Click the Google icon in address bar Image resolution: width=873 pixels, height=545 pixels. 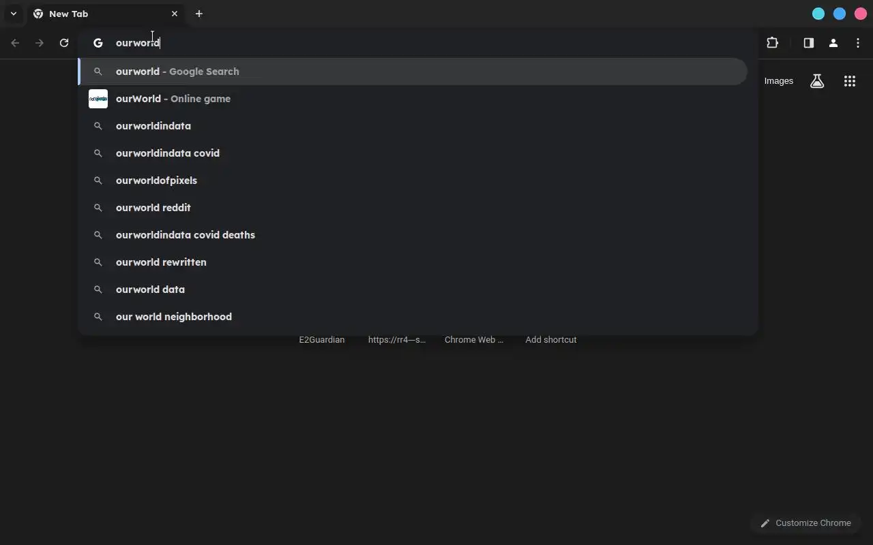[98, 43]
